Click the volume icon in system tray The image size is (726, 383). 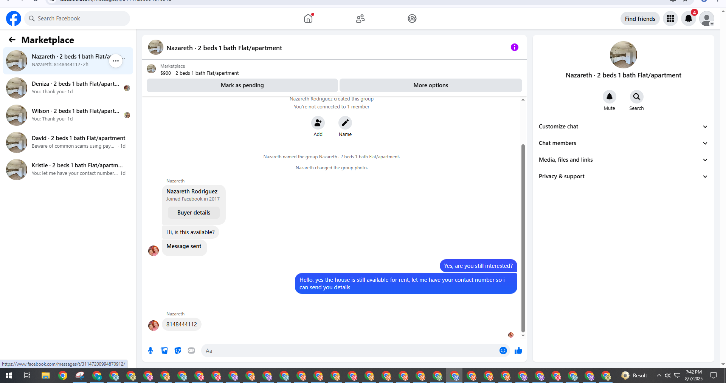coord(668,375)
